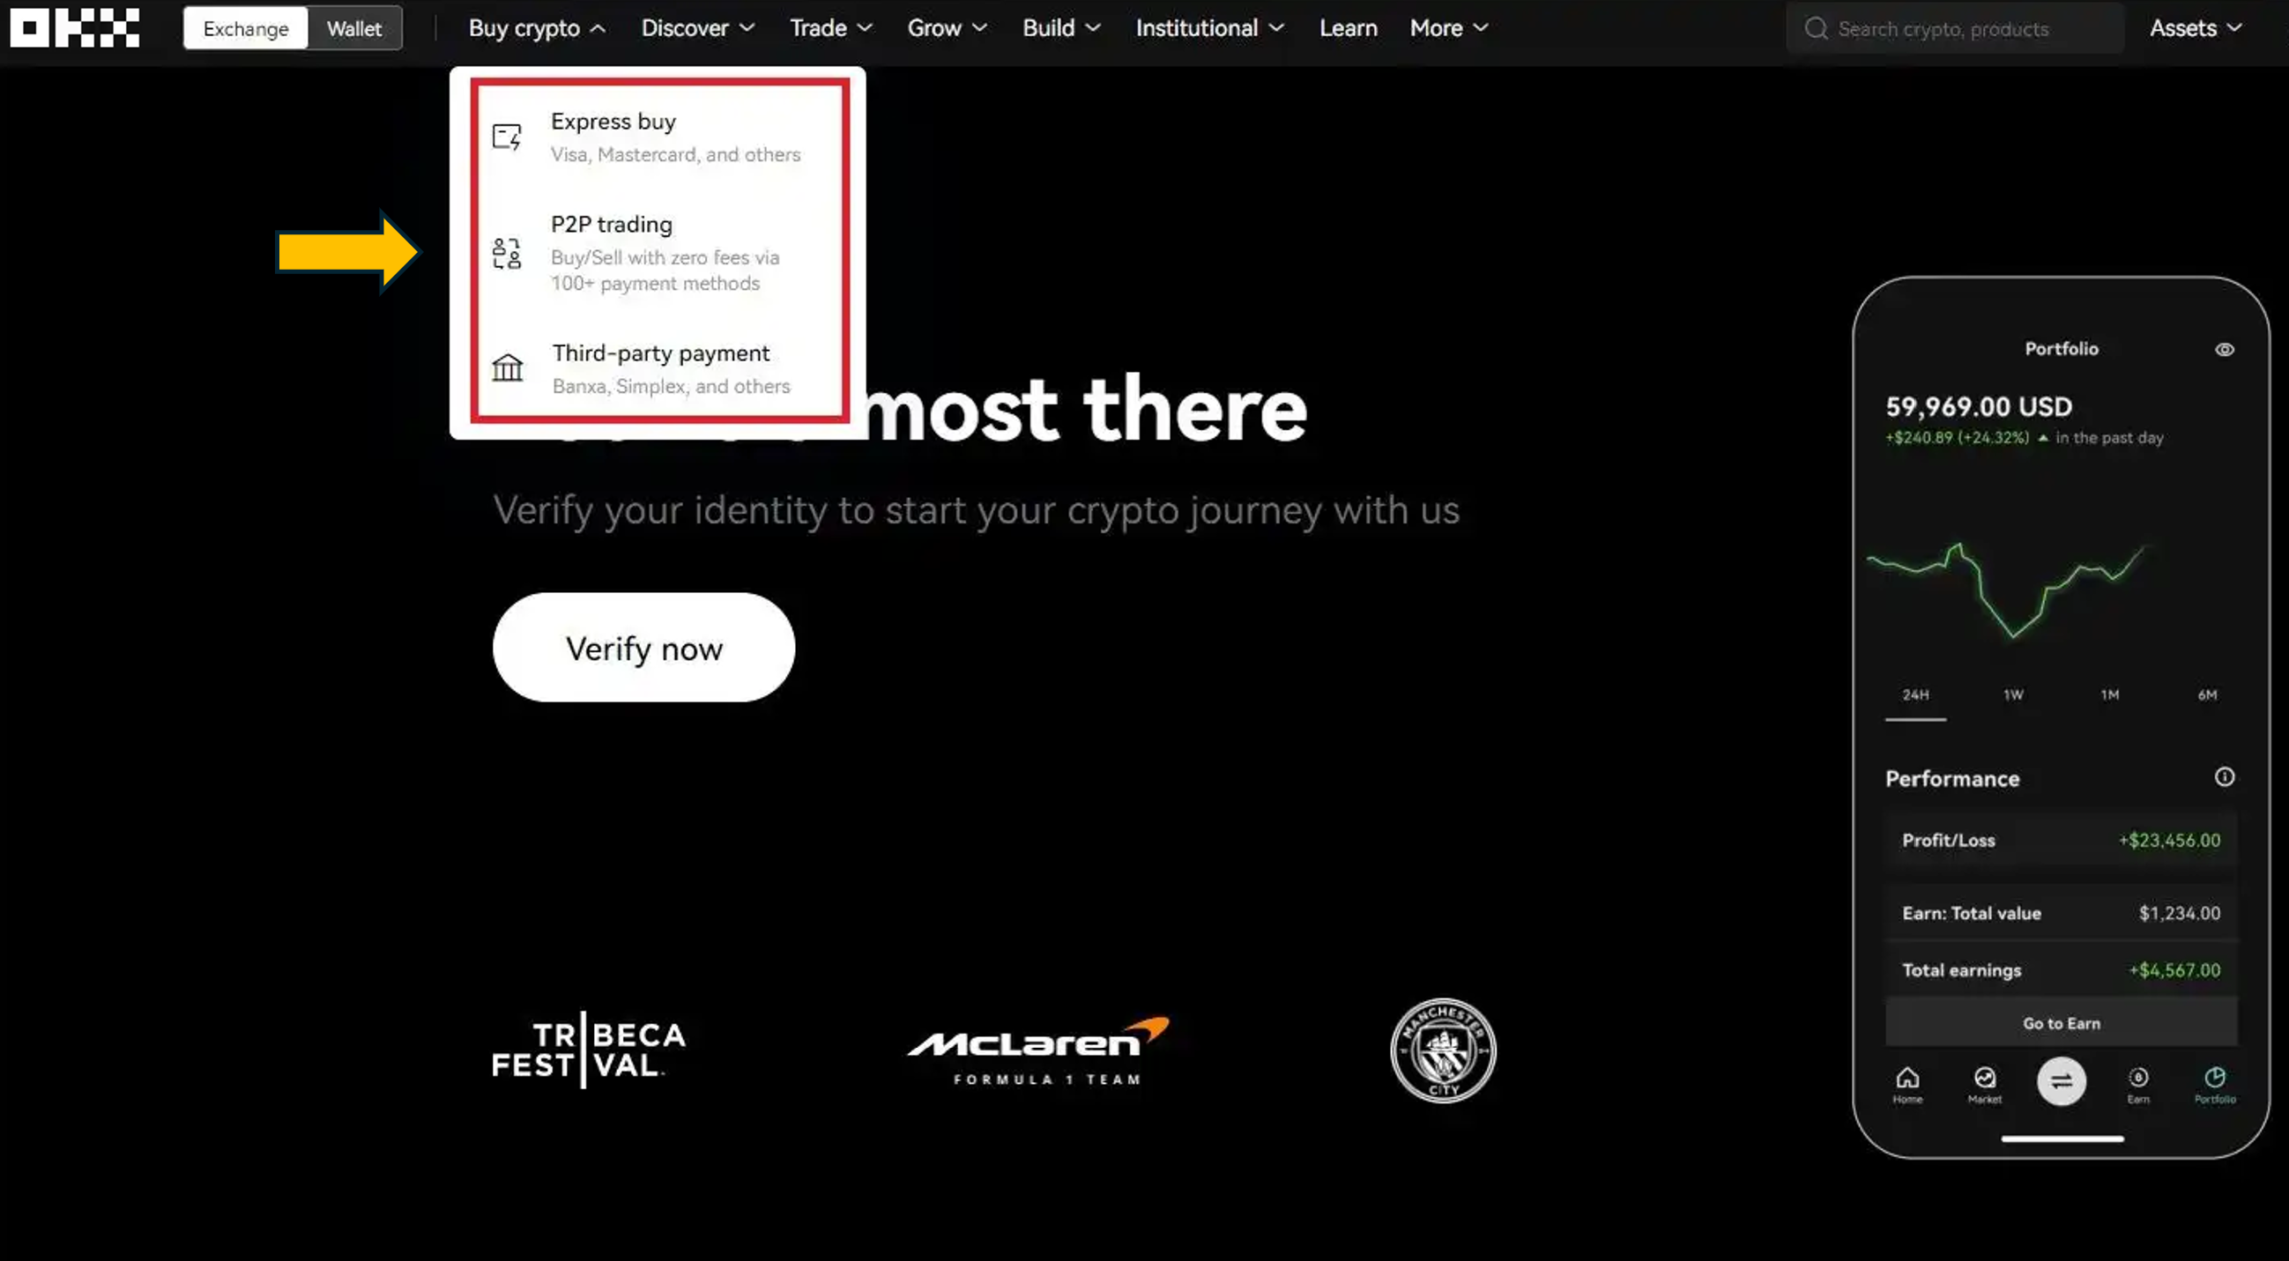The image size is (2289, 1261).
Task: Go to the Learn page
Action: point(1348,28)
